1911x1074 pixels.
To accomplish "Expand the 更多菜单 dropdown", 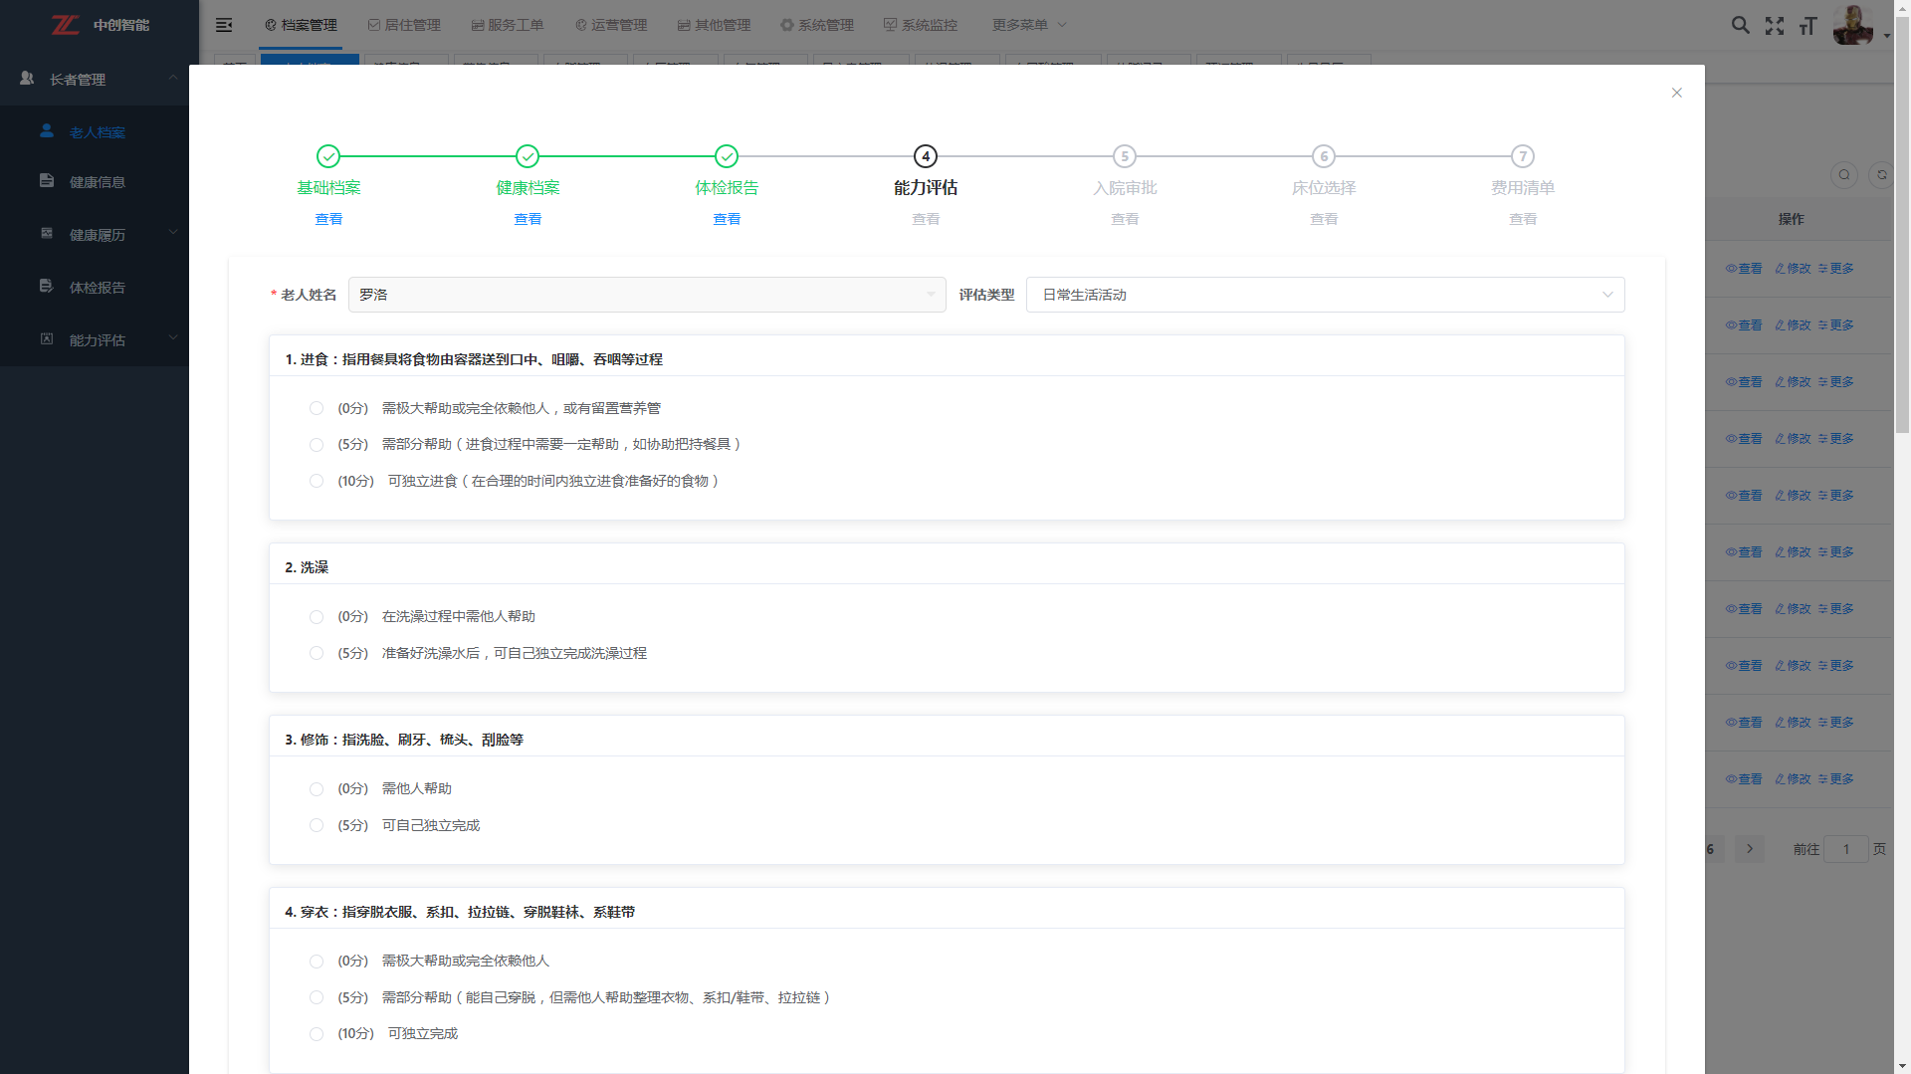I will [x=1029, y=25].
